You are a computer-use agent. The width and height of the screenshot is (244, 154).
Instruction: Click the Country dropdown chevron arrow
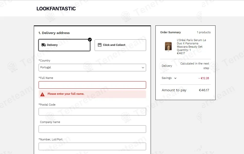tap(143, 68)
